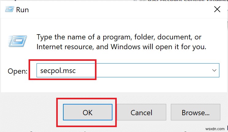Click the "Run" window title text
Image resolution: width=228 pixels, height=132 pixels.
point(22,9)
